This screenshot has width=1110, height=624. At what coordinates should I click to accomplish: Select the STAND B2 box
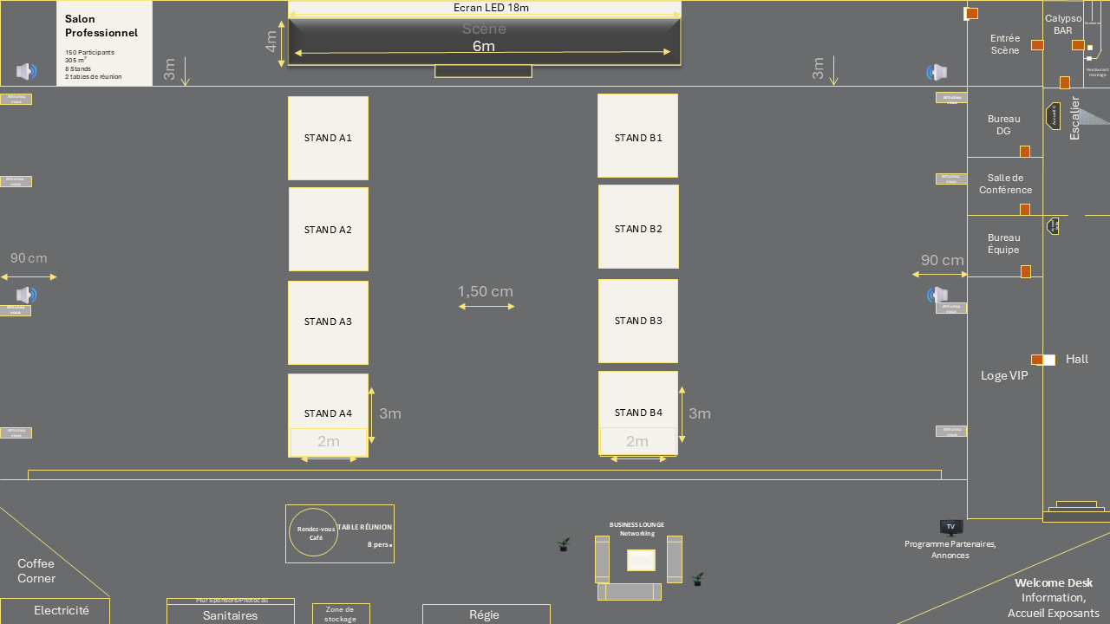638,227
